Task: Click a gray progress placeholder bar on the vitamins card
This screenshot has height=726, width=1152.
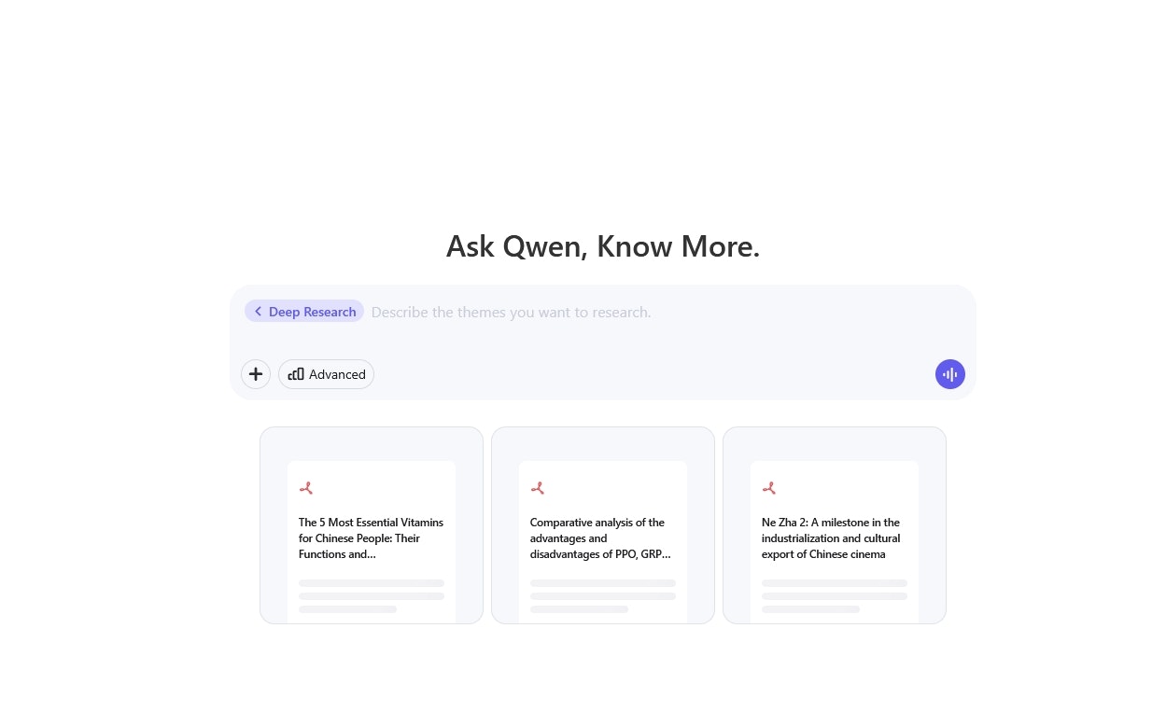Action: point(371,582)
